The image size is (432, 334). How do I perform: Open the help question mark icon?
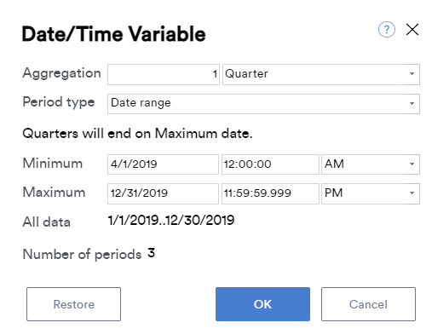pyautogui.click(x=387, y=29)
